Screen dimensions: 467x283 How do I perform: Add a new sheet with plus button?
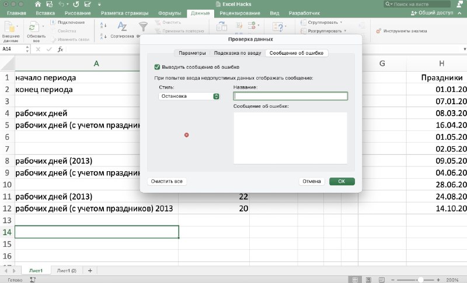(x=90, y=271)
